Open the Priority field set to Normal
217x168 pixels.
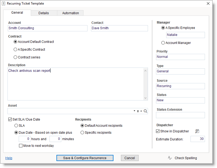[180, 57]
